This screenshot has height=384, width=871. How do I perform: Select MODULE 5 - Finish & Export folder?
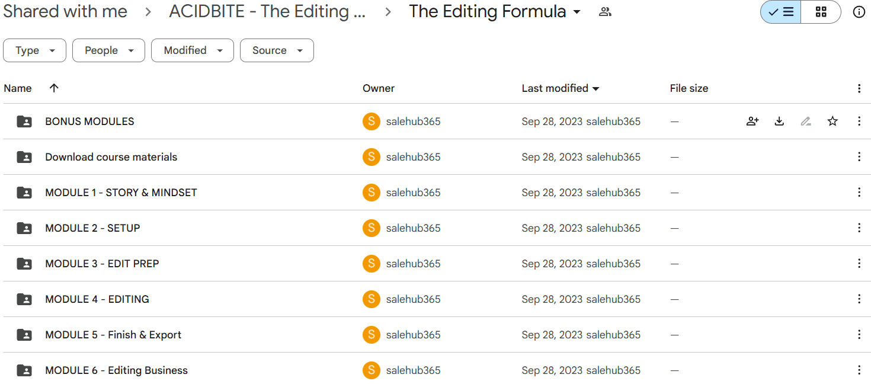435,335
